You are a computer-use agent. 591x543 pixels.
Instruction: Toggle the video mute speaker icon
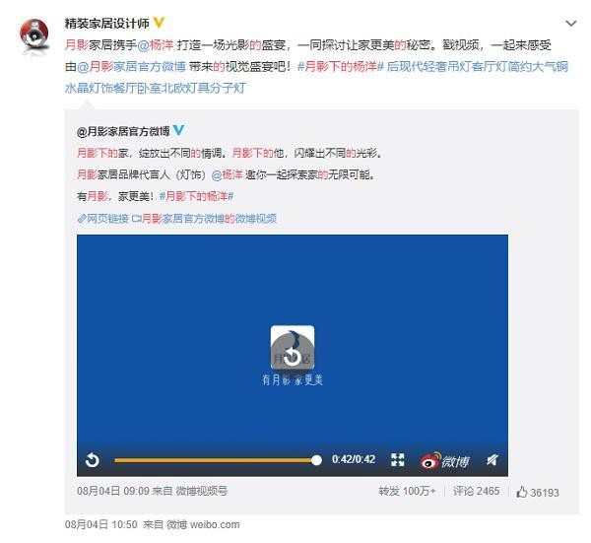[492, 459]
